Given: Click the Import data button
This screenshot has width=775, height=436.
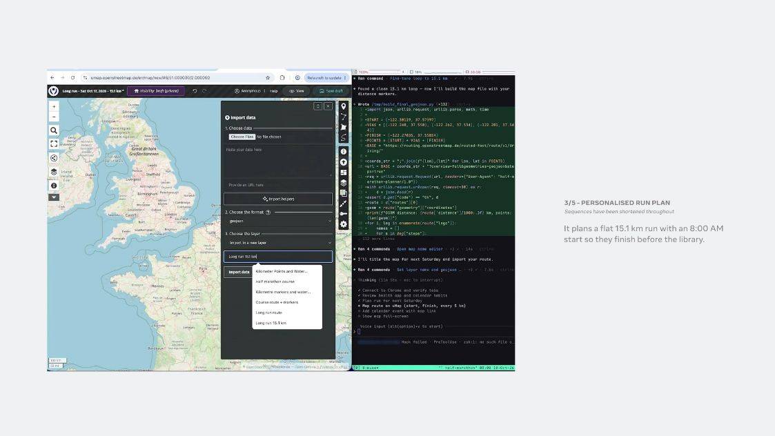Looking at the screenshot, I should 239,272.
